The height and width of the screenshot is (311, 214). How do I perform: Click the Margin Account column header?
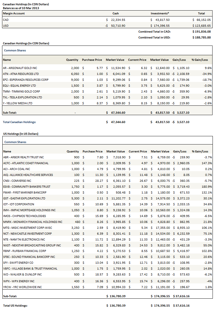click(x=14, y=14)
